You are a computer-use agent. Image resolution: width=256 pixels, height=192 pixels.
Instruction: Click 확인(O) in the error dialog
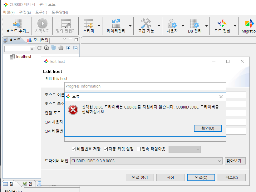pyautogui.click(x=208, y=129)
